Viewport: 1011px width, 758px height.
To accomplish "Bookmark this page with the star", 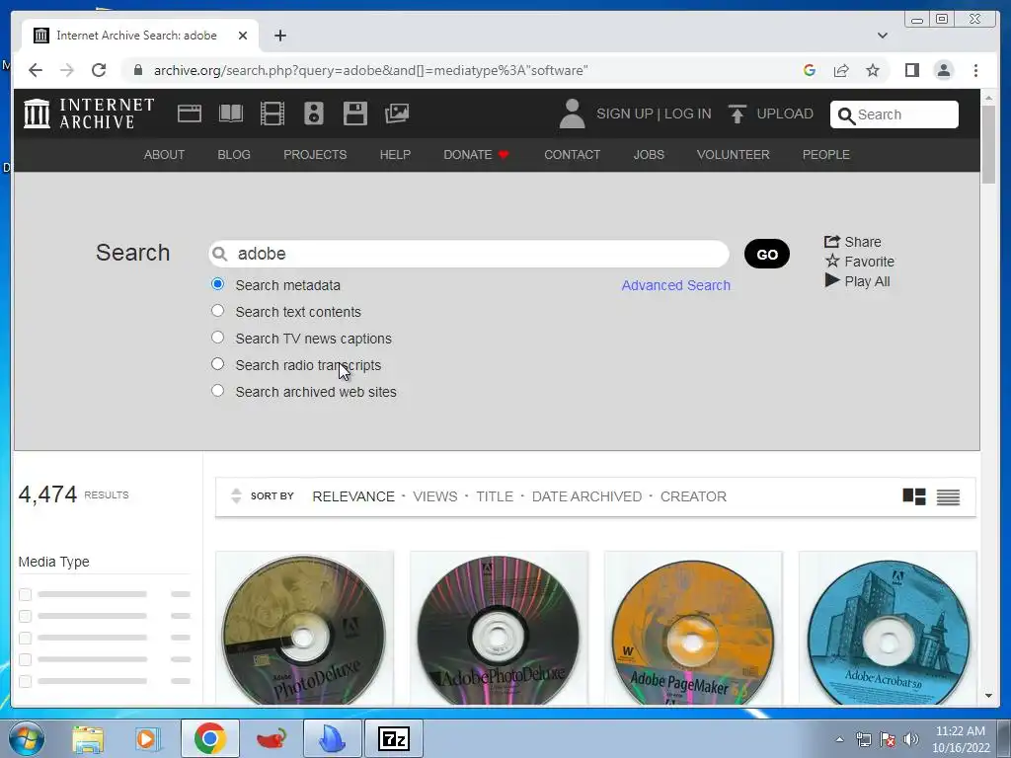I will coord(873,70).
